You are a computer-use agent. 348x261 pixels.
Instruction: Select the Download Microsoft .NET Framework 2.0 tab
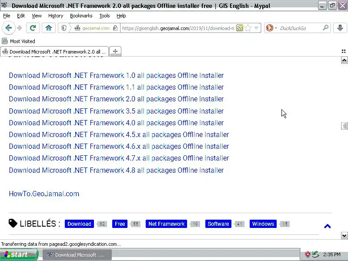point(54,51)
